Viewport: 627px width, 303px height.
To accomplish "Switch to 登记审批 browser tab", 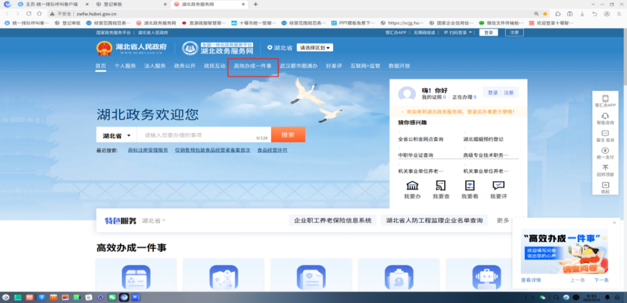I will 132,4.
